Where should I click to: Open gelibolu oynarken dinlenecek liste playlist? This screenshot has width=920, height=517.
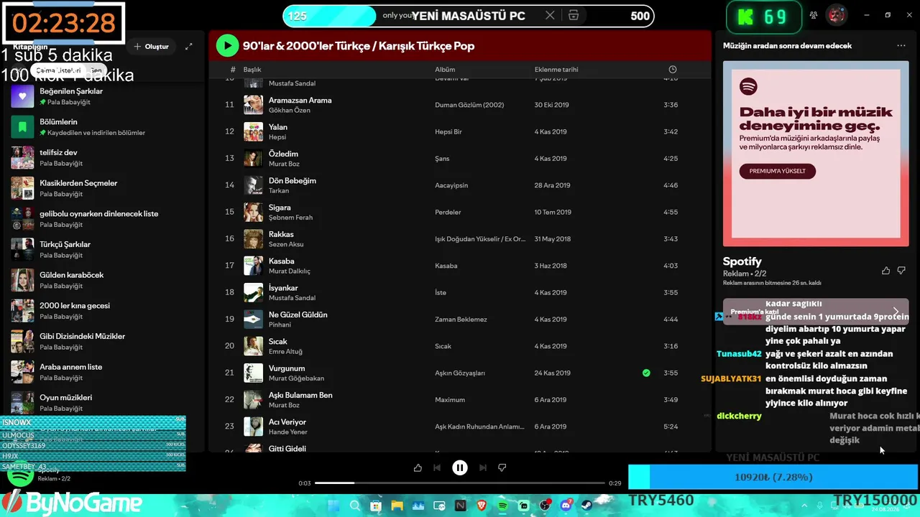click(103, 219)
